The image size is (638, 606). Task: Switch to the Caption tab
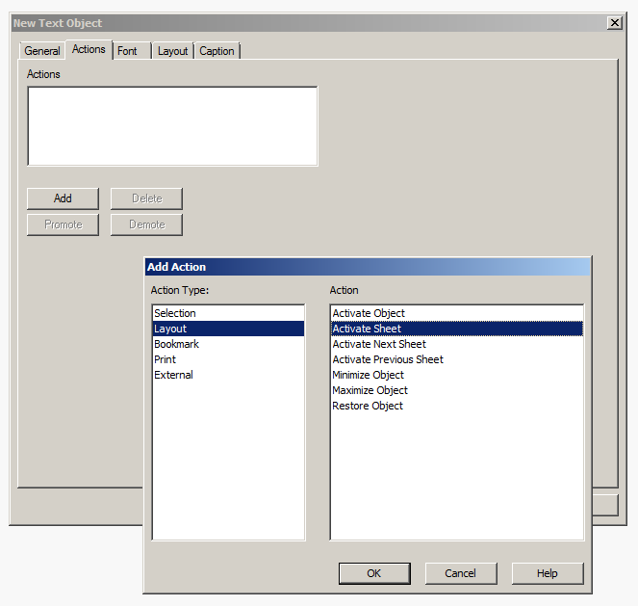(x=217, y=51)
